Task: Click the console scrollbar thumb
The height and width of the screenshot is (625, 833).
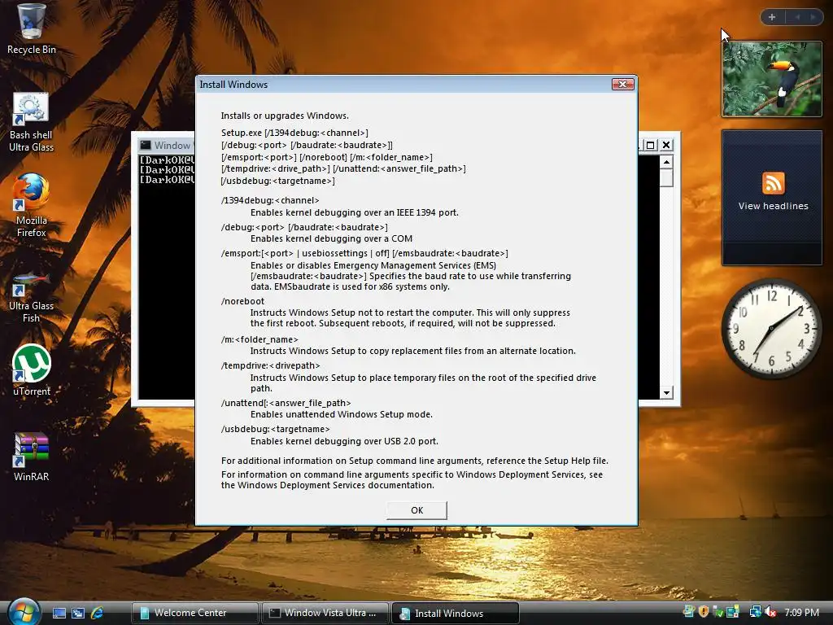Action: pos(666,177)
